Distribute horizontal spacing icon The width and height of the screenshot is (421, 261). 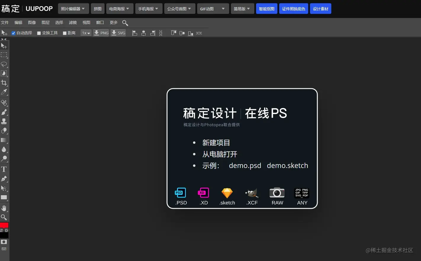(x=199, y=33)
